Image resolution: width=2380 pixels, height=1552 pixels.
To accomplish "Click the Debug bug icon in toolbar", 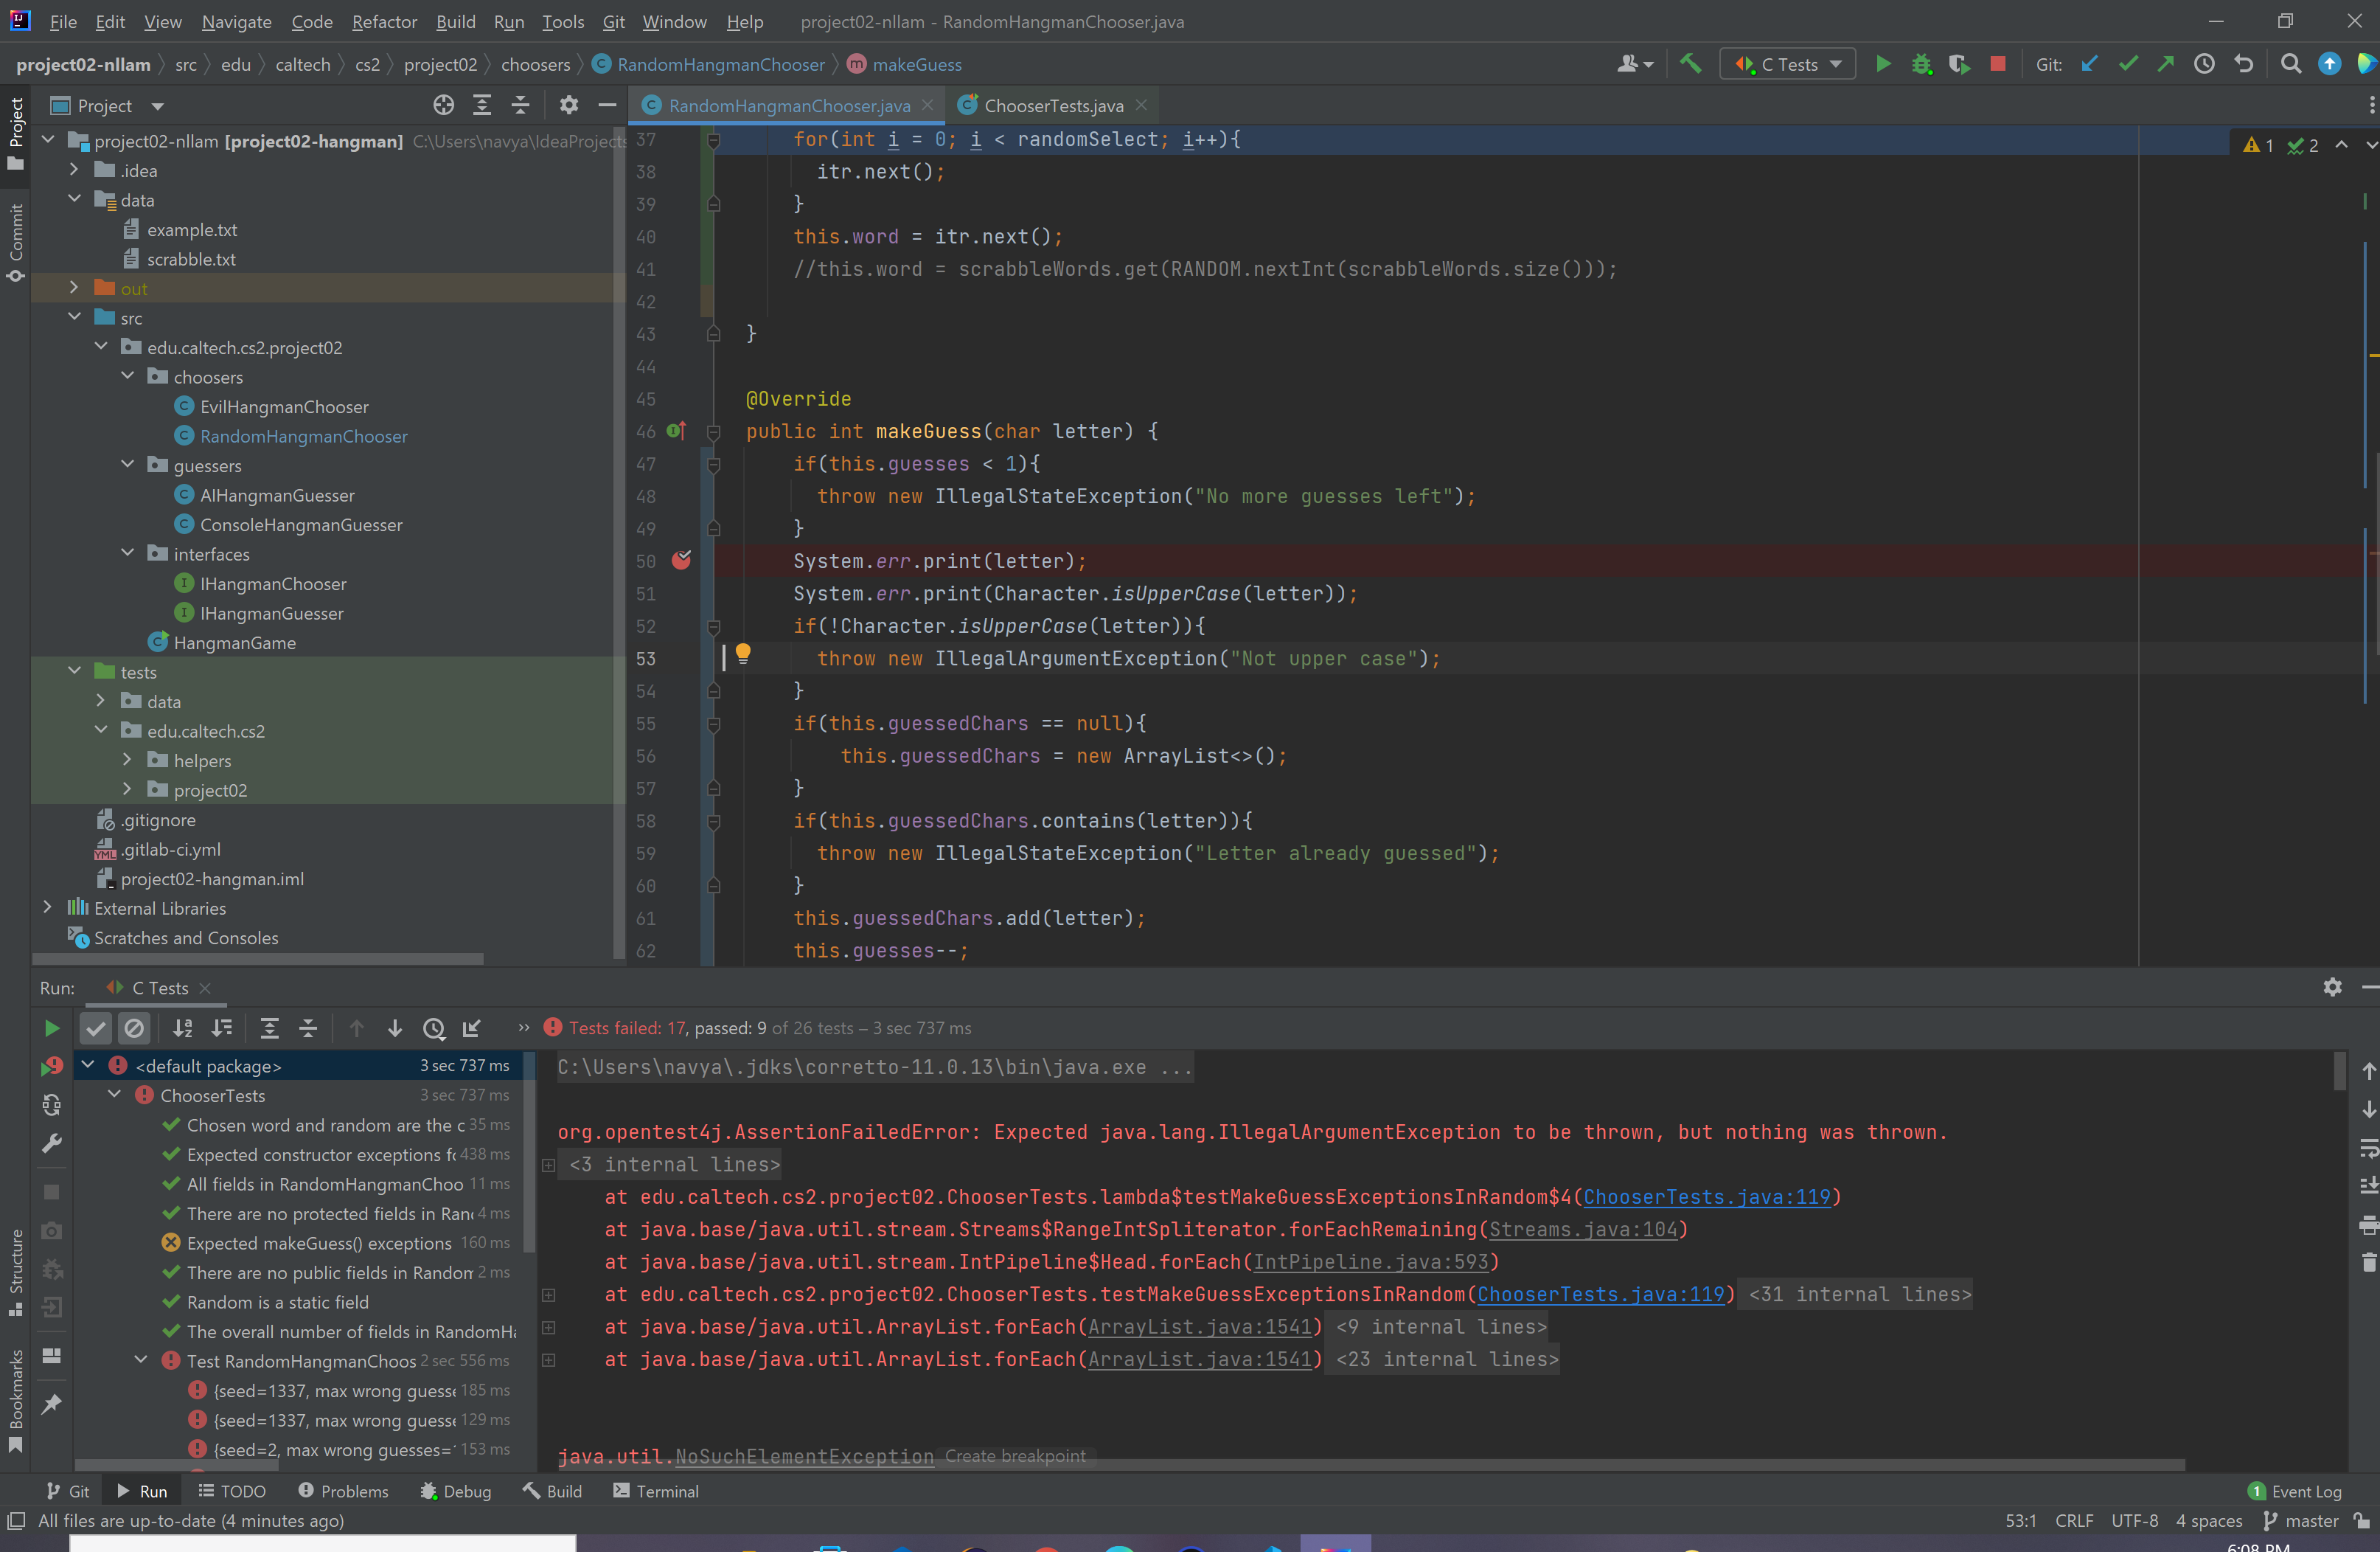I will [x=1921, y=64].
